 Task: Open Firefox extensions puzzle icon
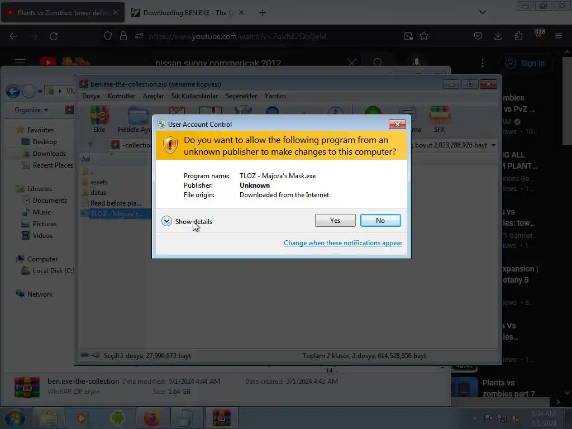[518, 36]
